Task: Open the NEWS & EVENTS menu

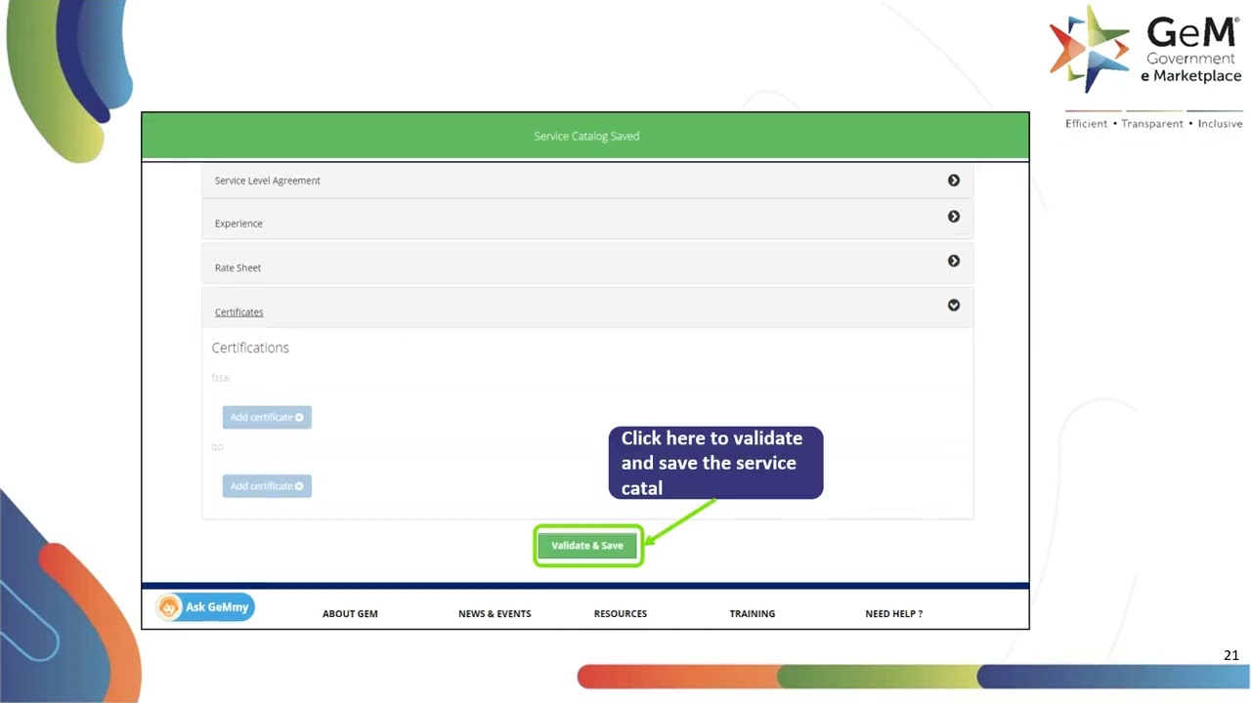Action: pyautogui.click(x=495, y=614)
